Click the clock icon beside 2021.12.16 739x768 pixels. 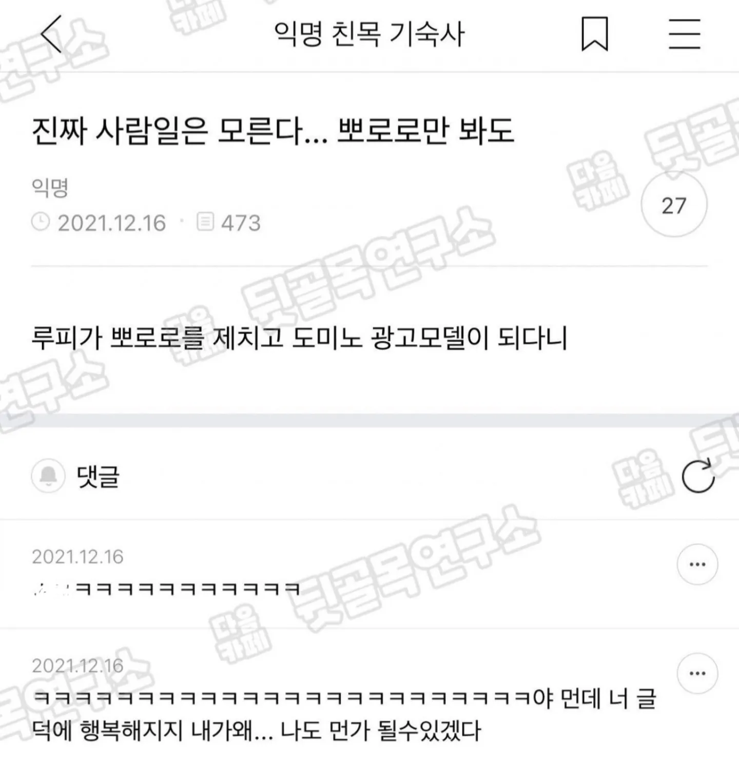tap(41, 222)
